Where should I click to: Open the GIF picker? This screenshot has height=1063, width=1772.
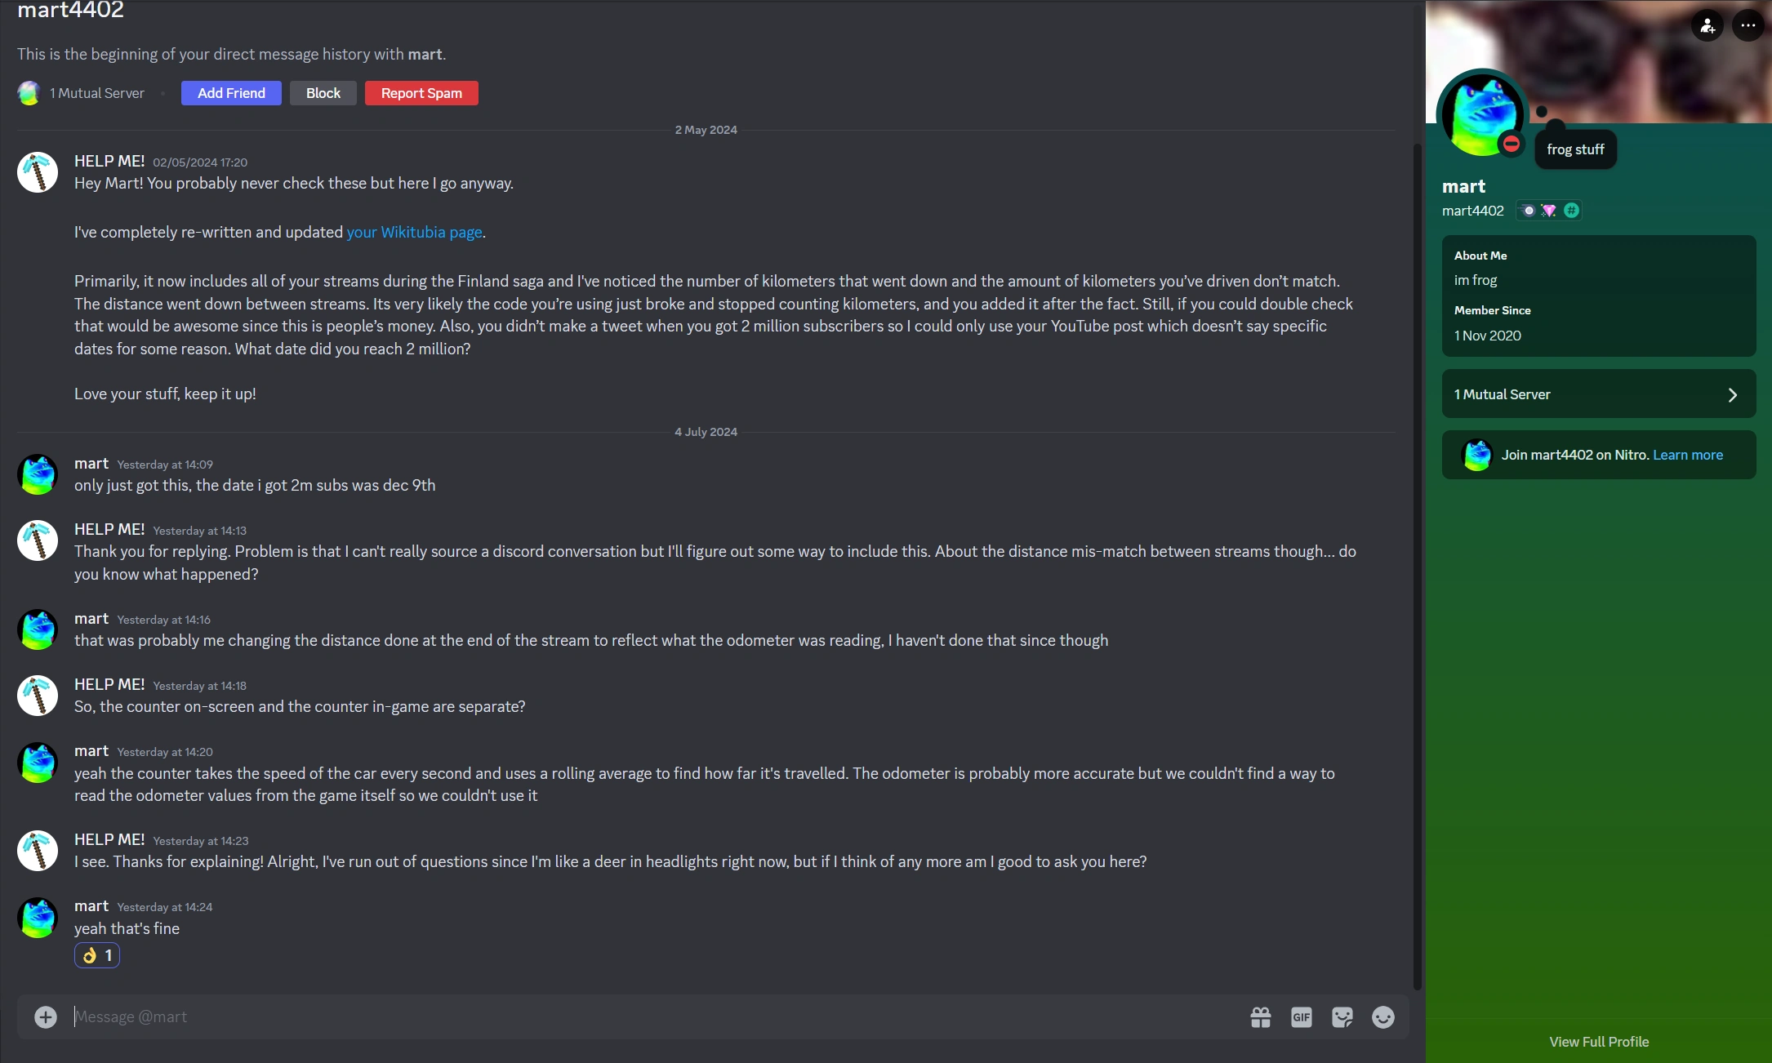click(x=1302, y=1017)
